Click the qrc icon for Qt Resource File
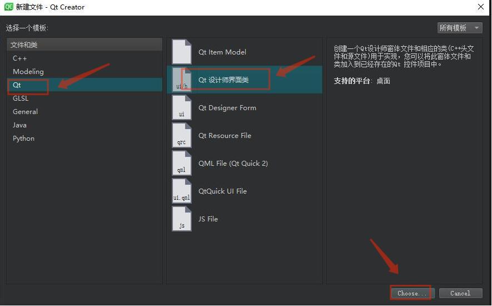This screenshot has width=492, height=306. [x=182, y=135]
